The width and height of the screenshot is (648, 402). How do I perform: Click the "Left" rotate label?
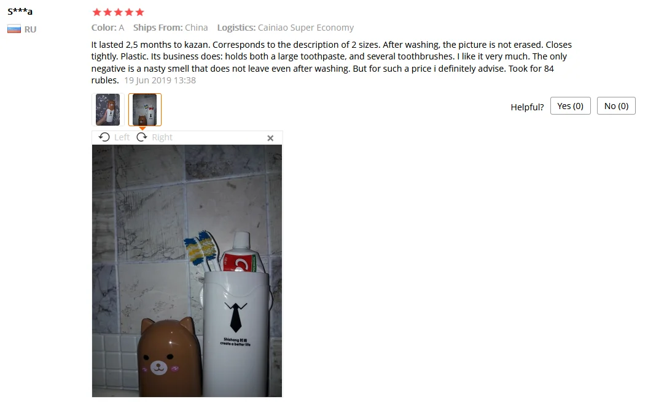[x=122, y=137]
